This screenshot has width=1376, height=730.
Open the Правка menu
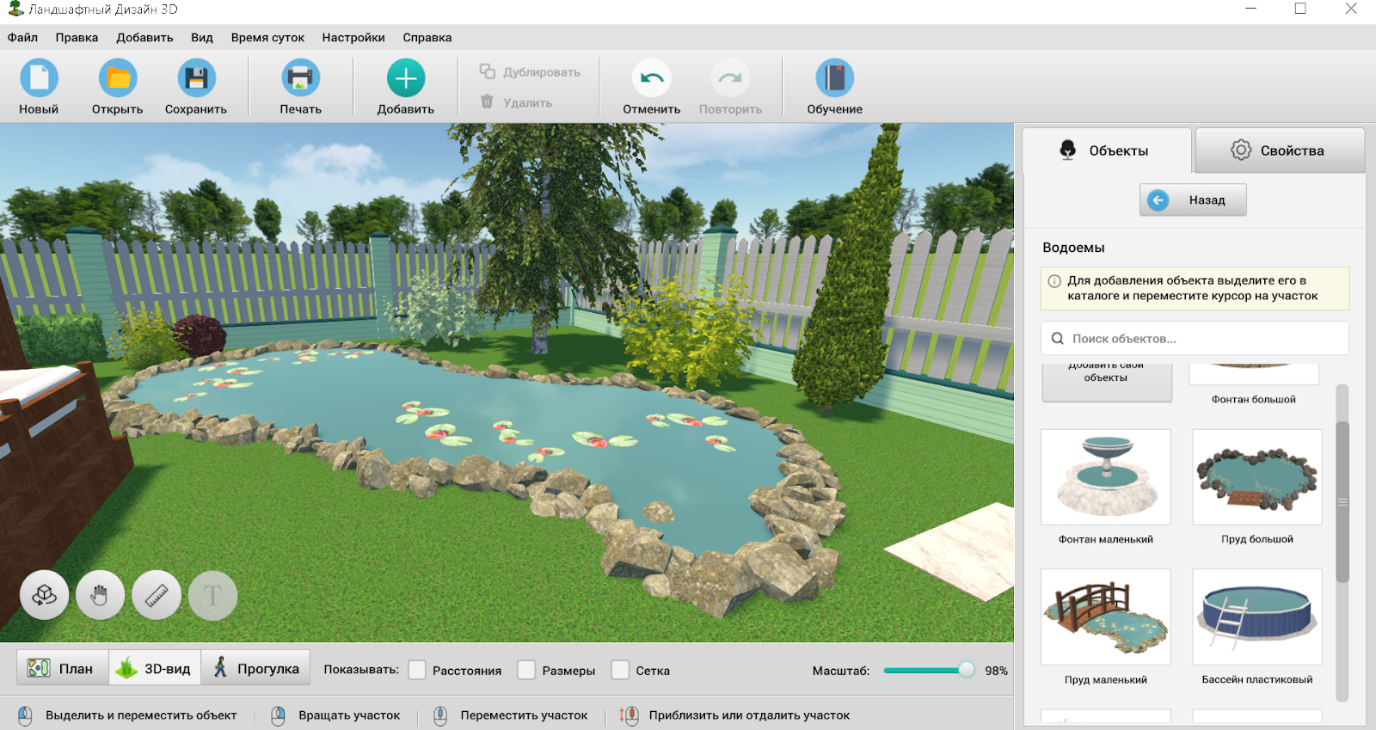pyautogui.click(x=77, y=37)
